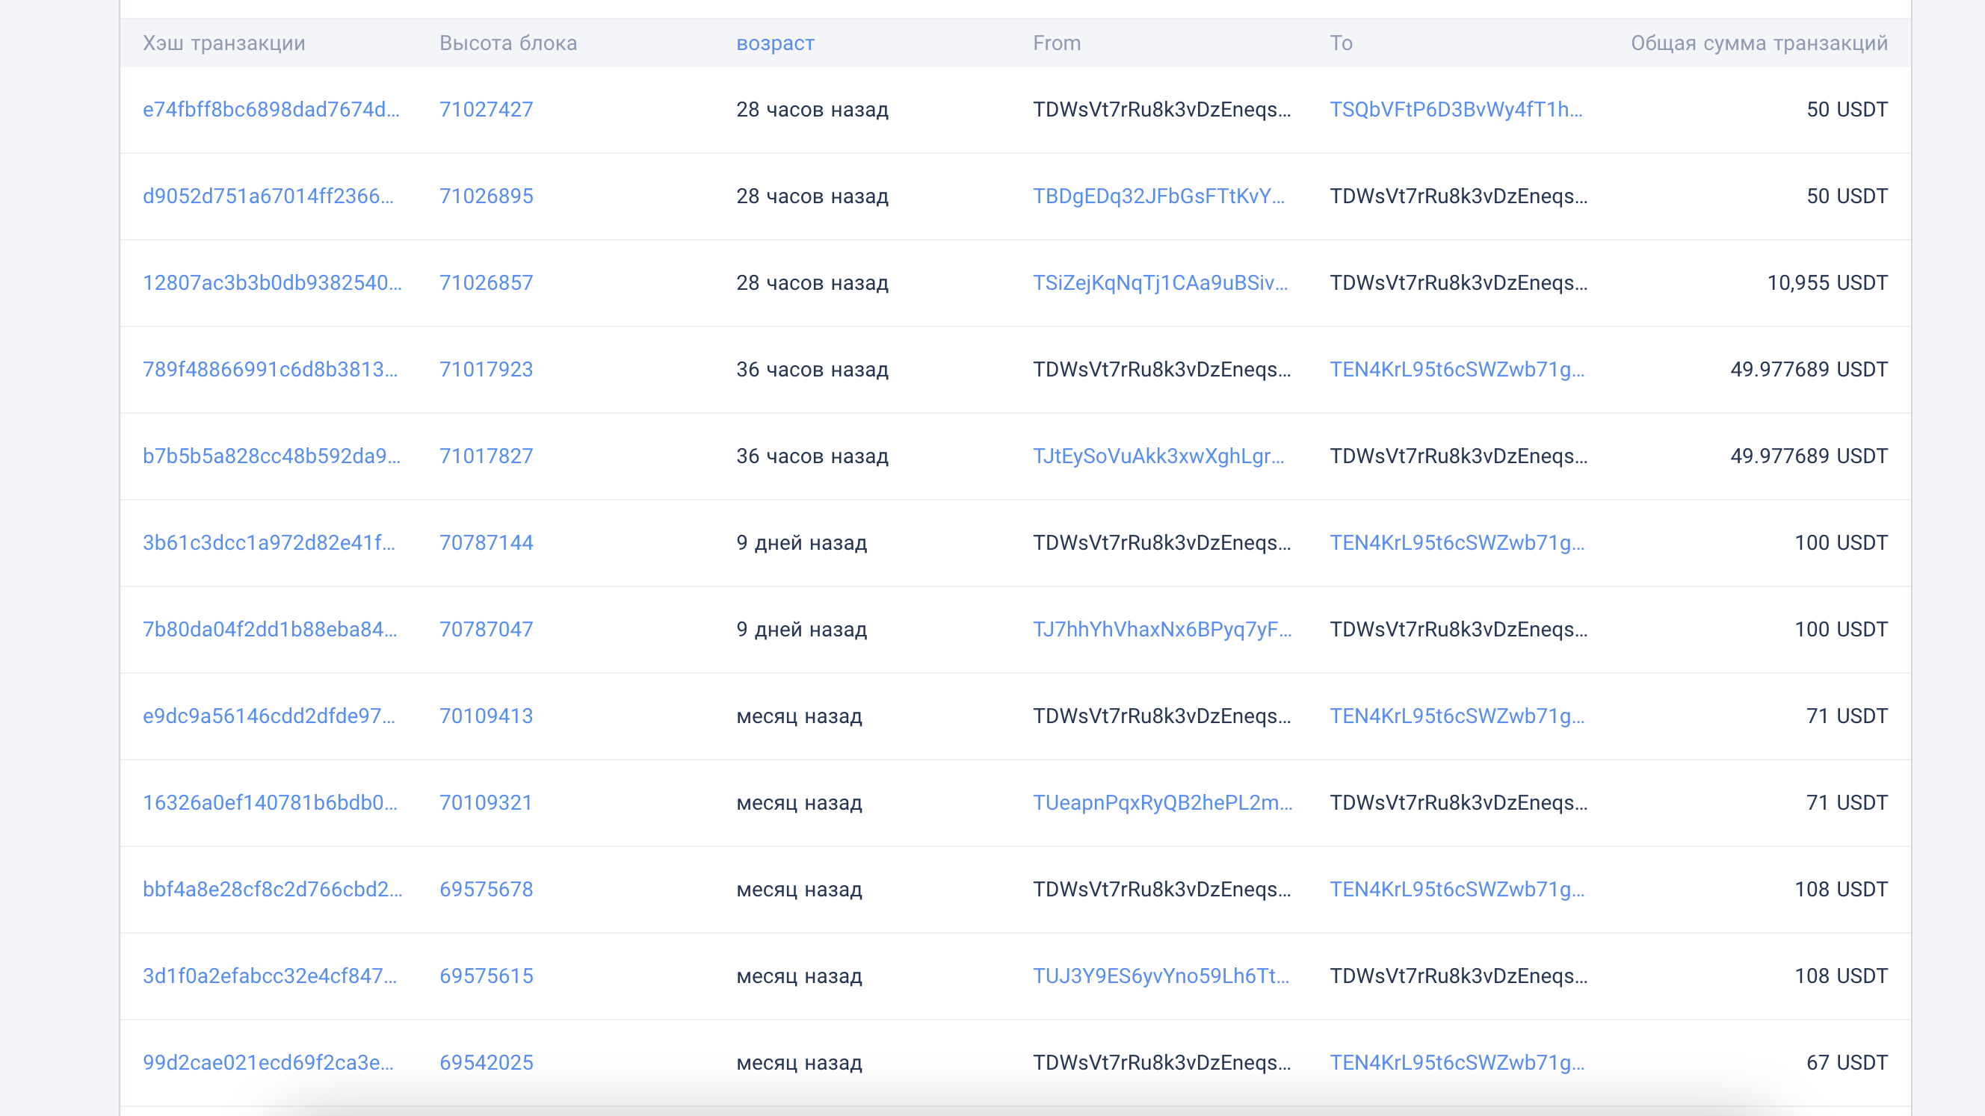Screen dimensions: 1985x1116
Task: Click the To column header
Action: coord(1342,43)
